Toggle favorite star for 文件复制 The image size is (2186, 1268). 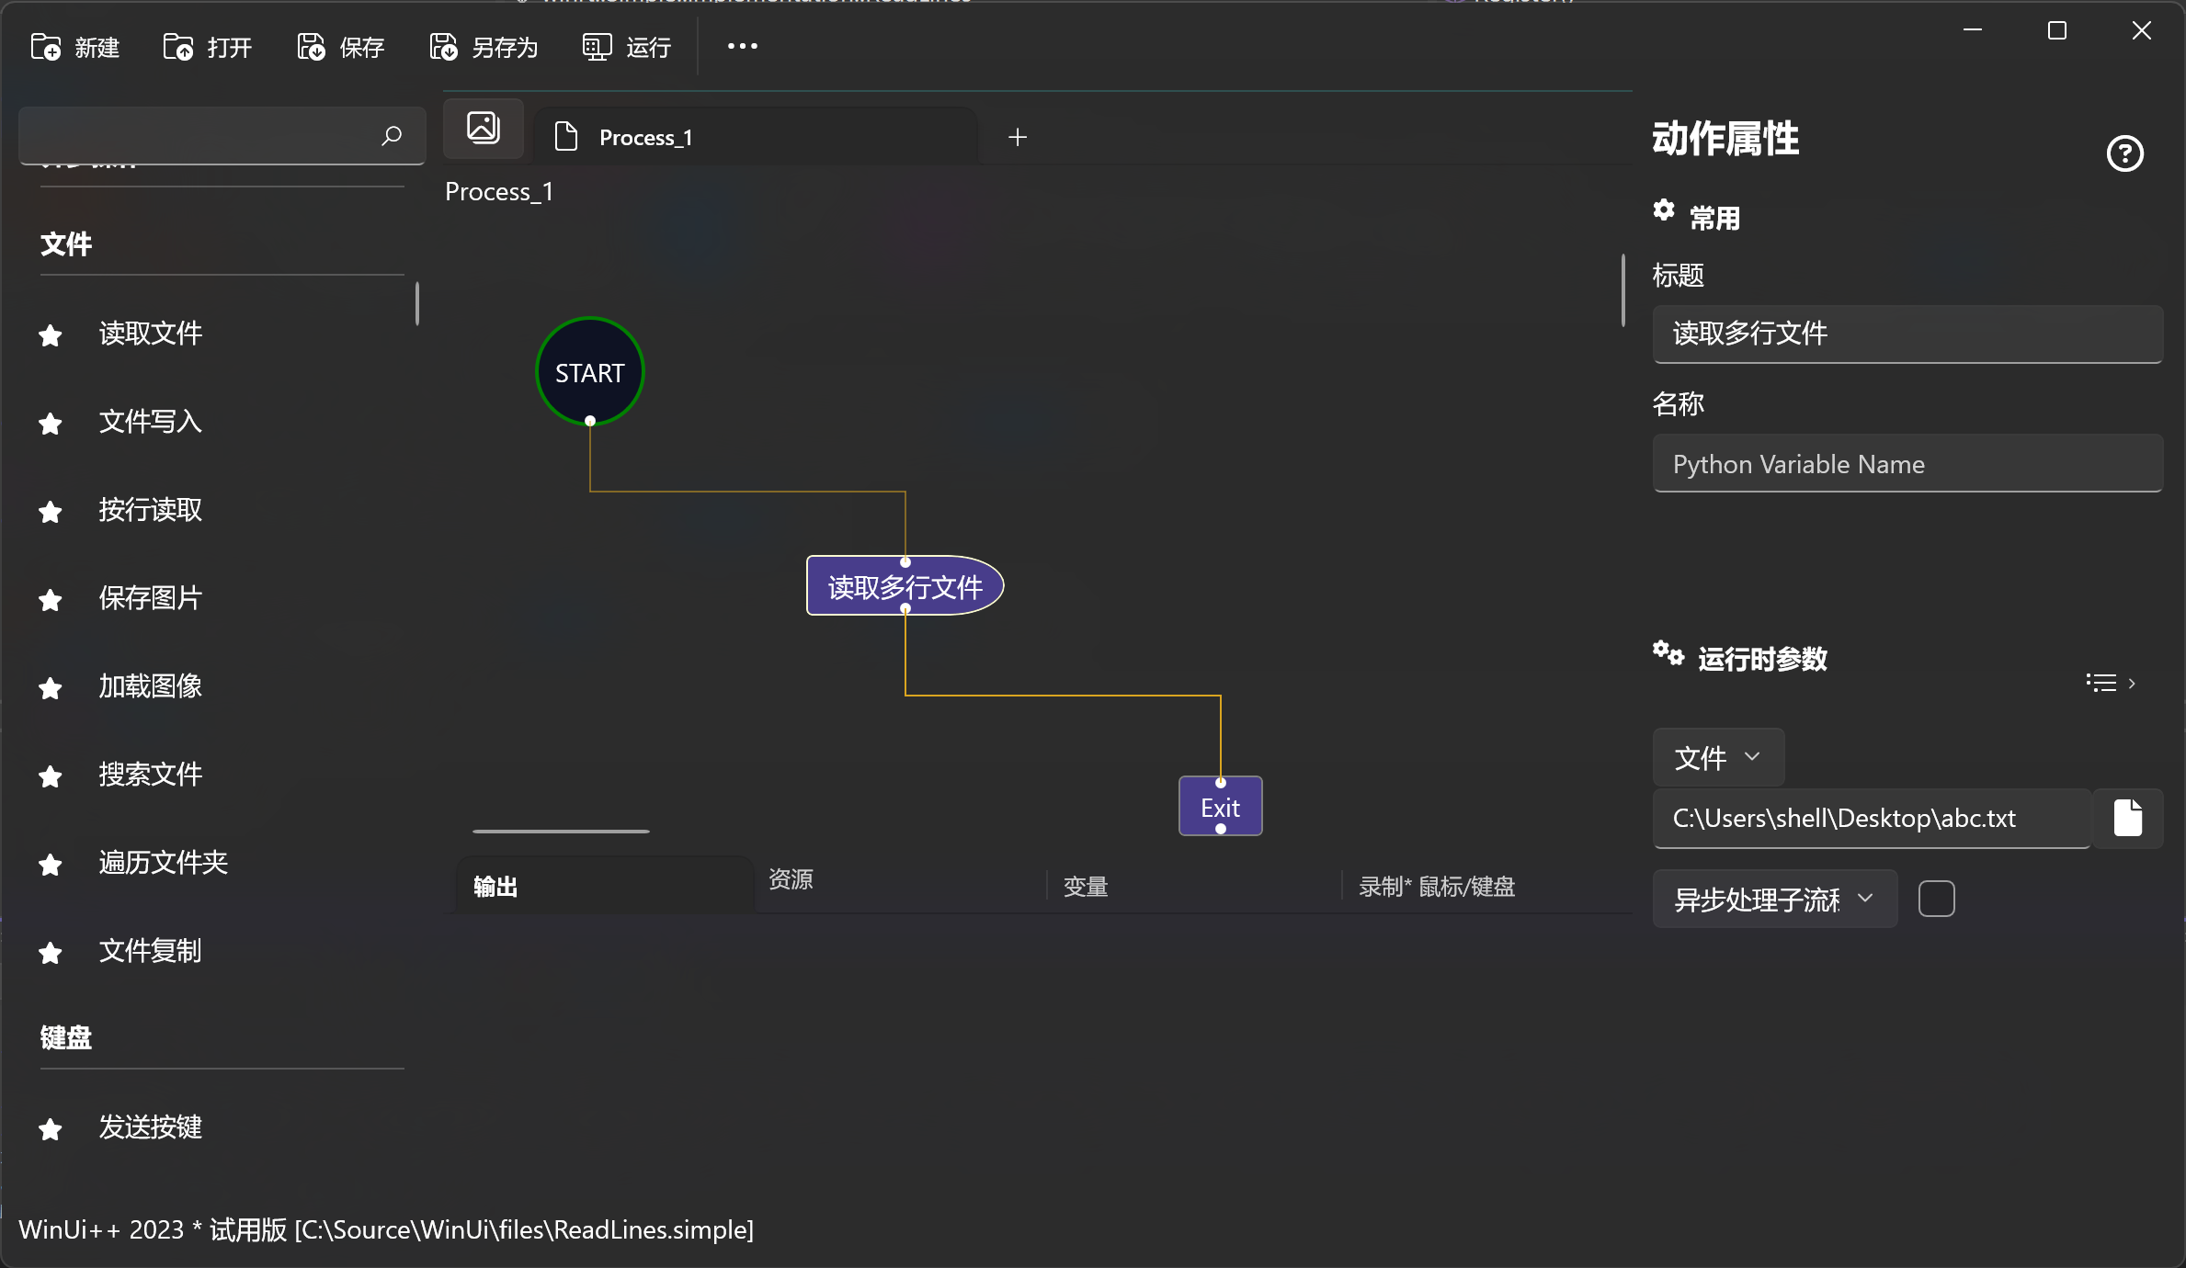tap(51, 952)
